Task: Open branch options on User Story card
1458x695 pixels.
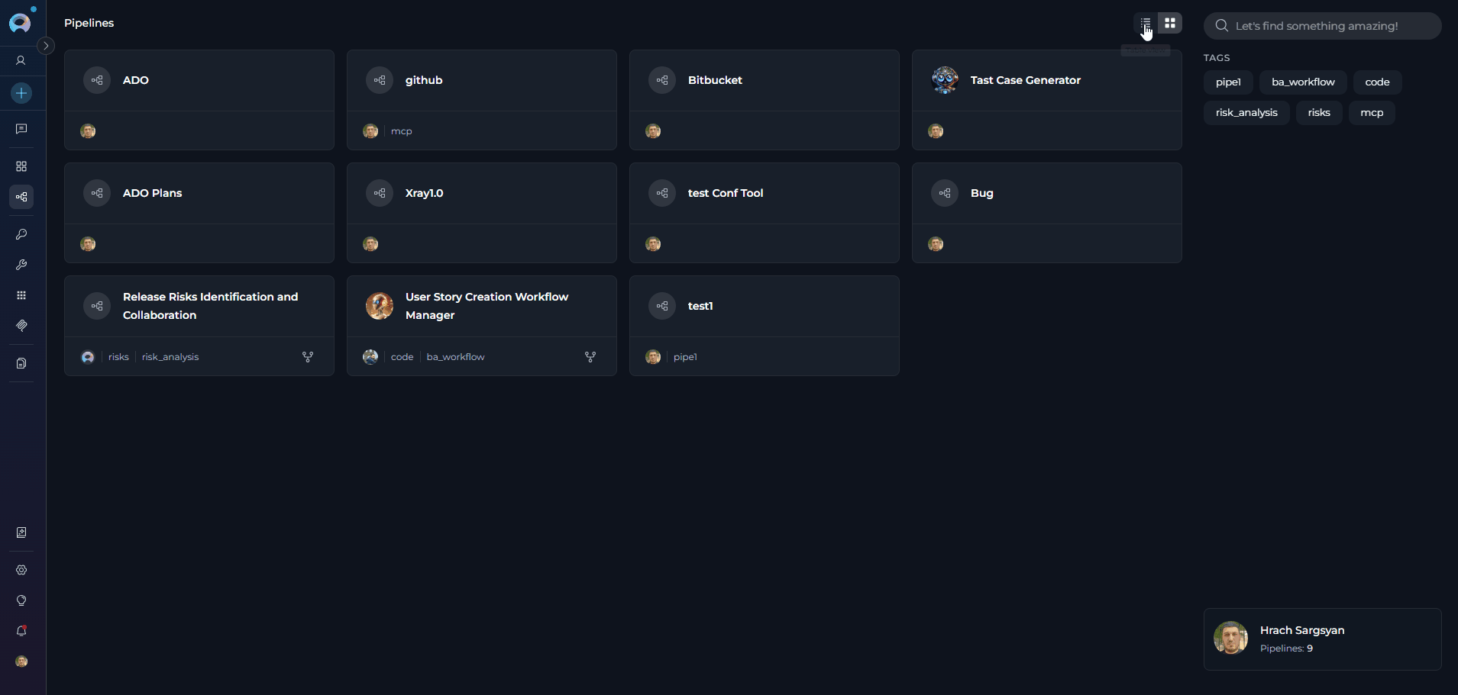Action: point(590,356)
